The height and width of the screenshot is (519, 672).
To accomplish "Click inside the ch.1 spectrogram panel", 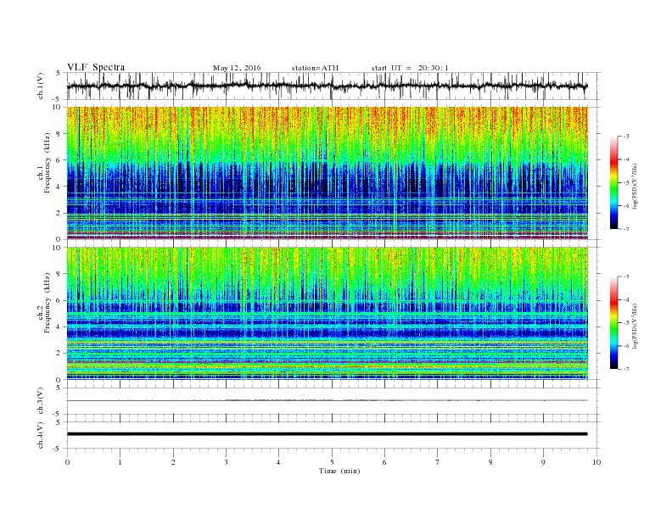I will [327, 173].
